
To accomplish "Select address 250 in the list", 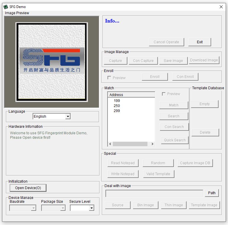I will point(117,106).
